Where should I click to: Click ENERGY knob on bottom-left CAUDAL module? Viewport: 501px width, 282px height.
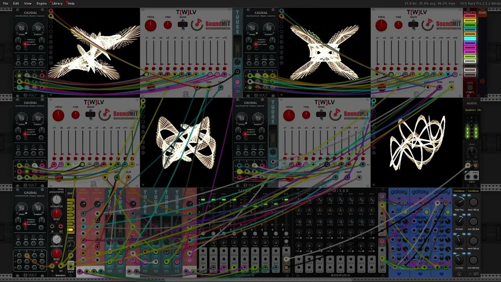pyautogui.click(x=38, y=207)
